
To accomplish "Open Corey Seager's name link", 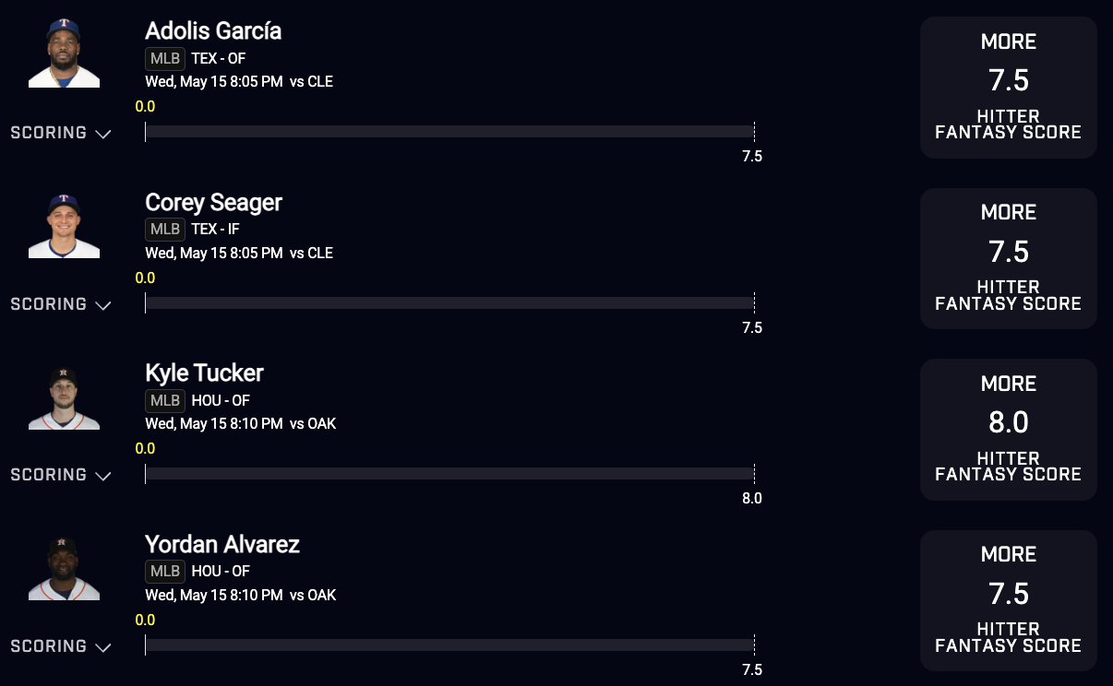I will [213, 203].
